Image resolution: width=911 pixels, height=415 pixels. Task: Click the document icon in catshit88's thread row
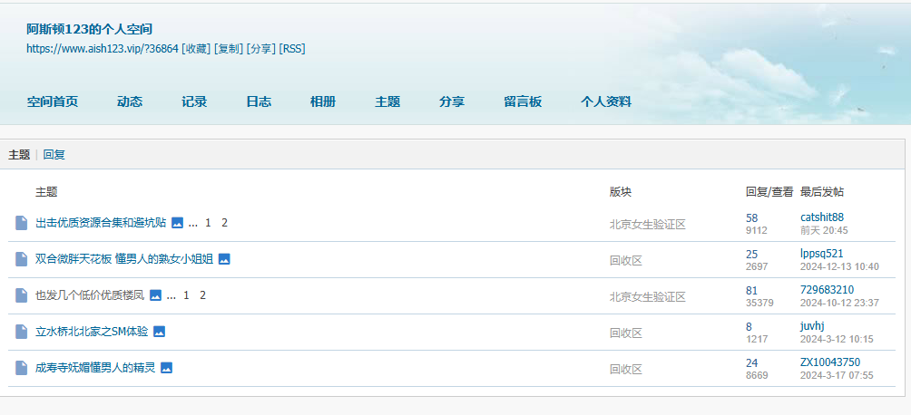coord(22,223)
